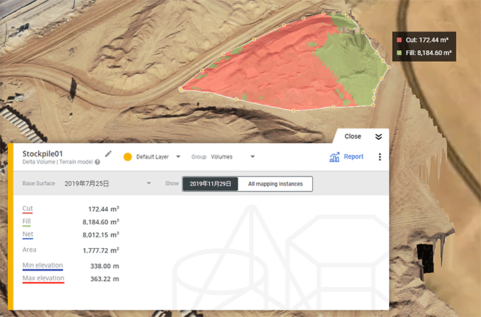This screenshot has height=317, width=481.
Task: Click the Fill measurement label
Action: [x=27, y=222]
